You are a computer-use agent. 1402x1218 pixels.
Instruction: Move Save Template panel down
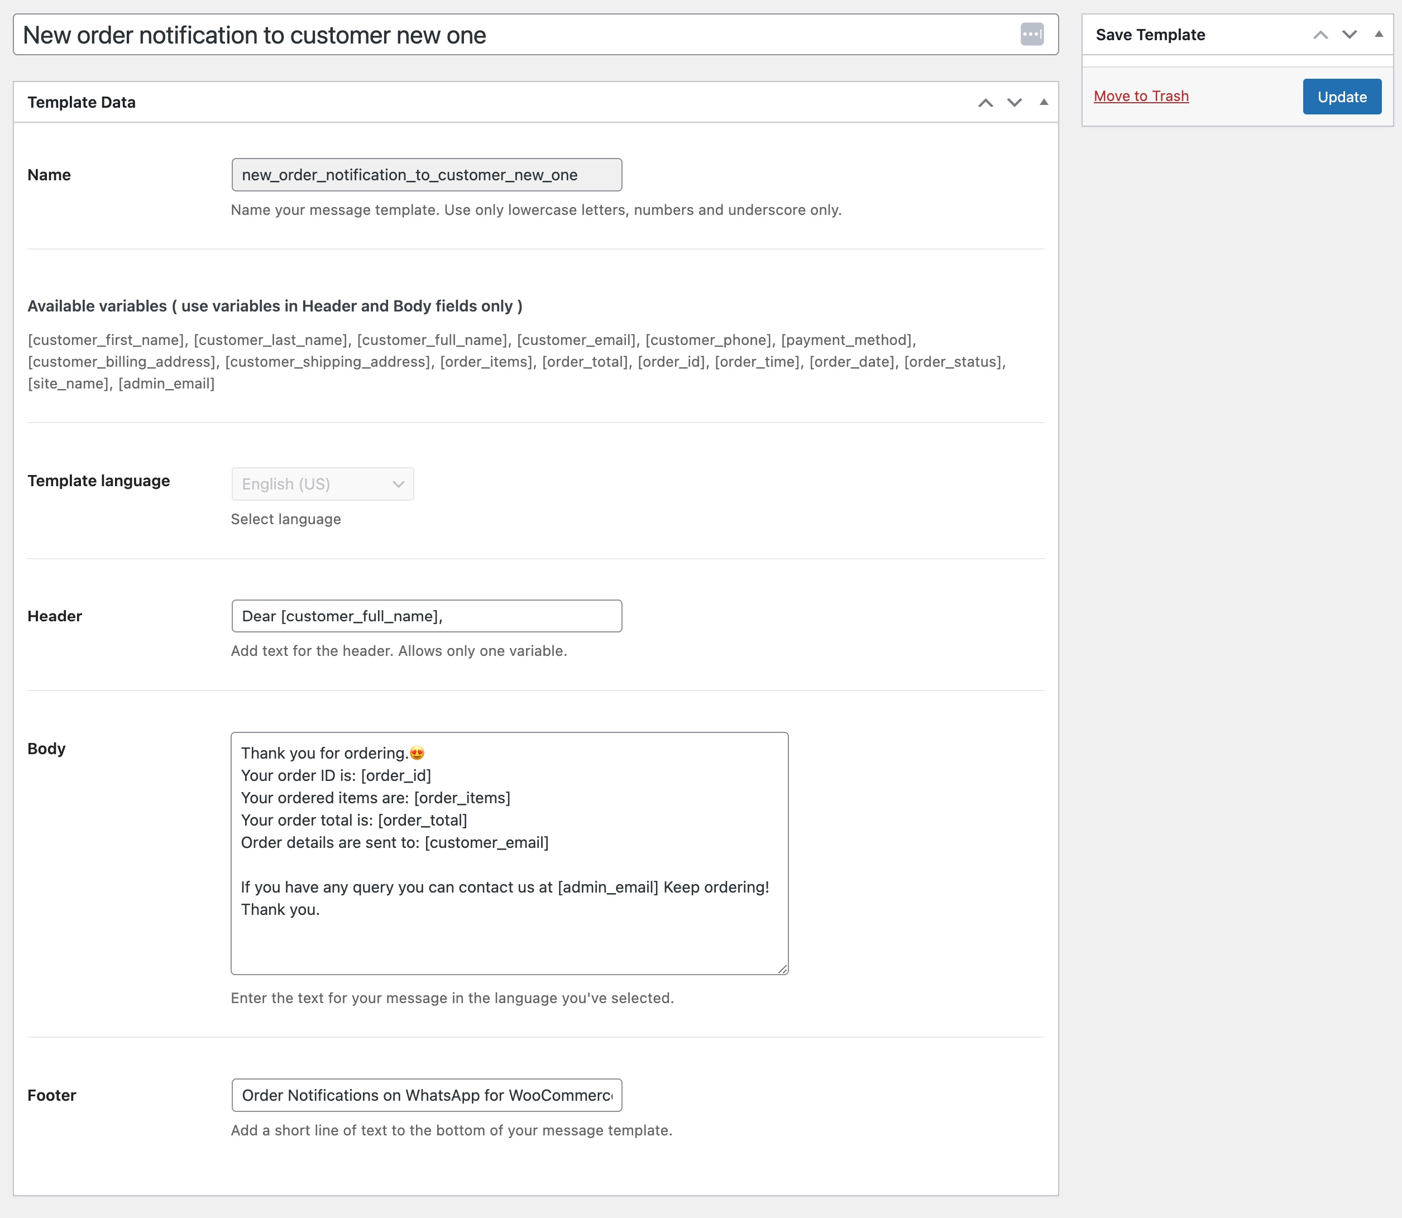pos(1349,35)
